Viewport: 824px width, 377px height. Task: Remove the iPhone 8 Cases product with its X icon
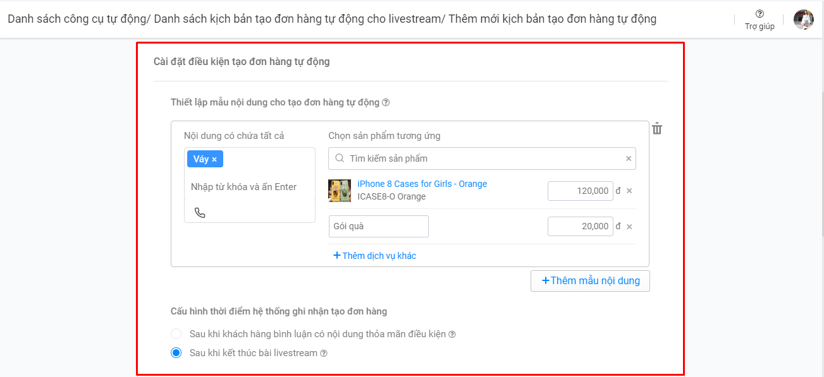(628, 191)
